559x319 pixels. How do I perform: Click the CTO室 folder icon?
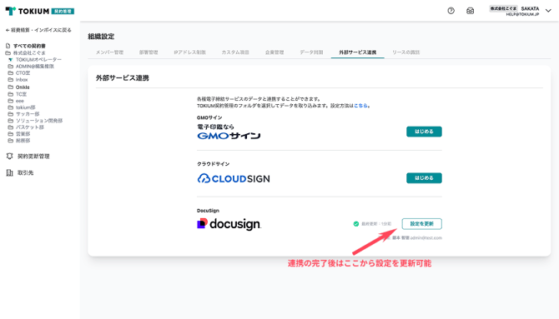[x=10, y=73]
